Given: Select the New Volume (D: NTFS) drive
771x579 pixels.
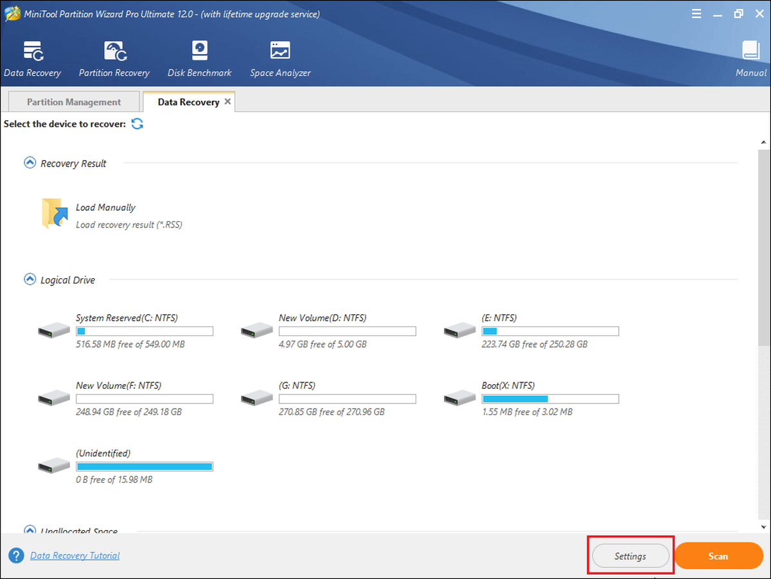Looking at the screenshot, I should (328, 331).
